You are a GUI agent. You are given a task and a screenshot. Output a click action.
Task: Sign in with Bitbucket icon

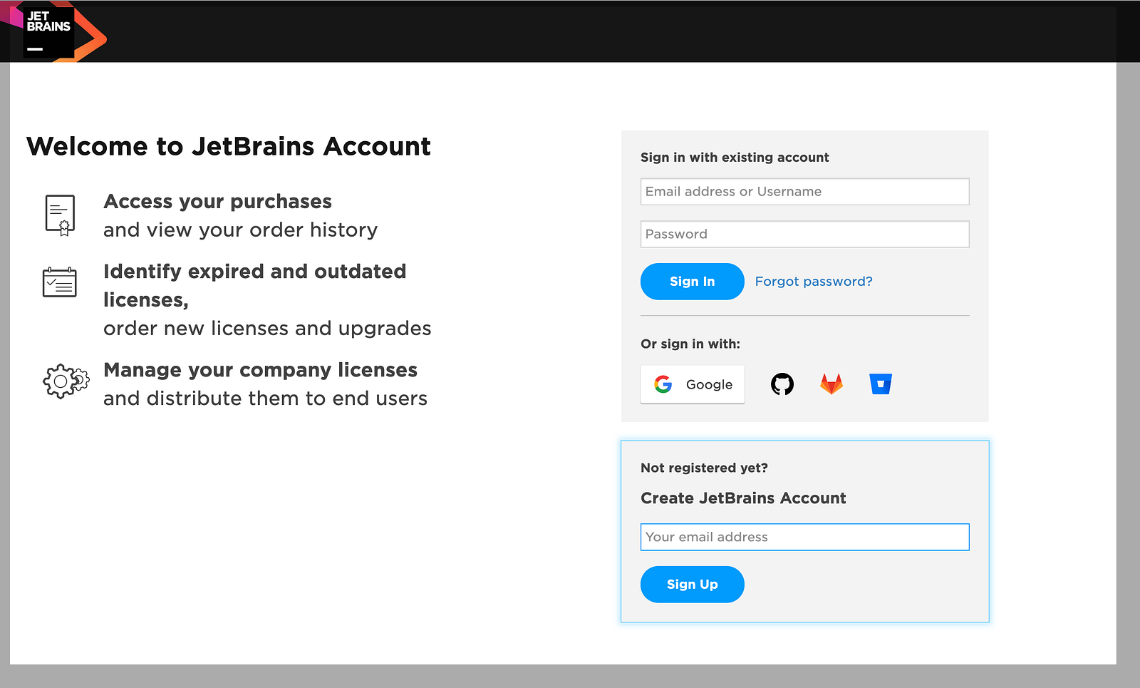tap(881, 384)
